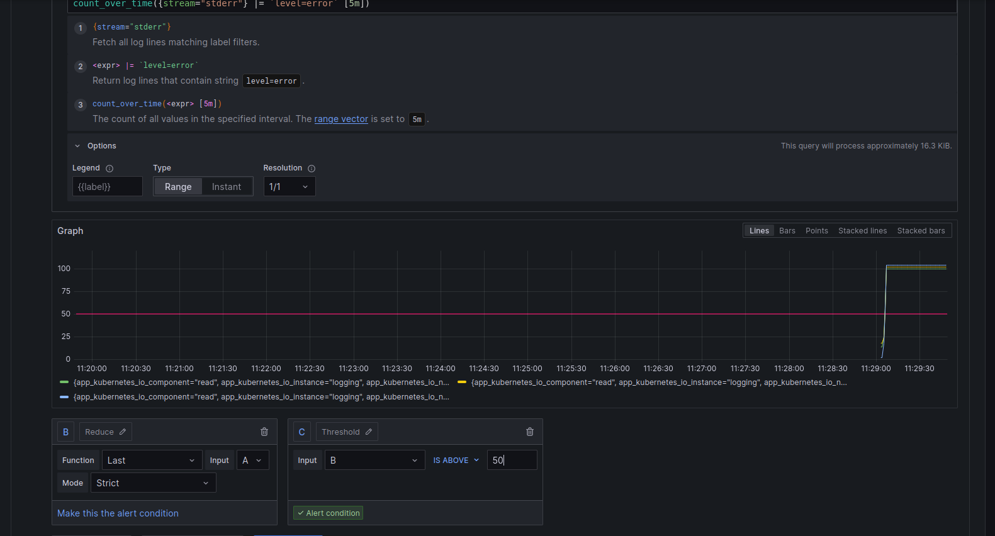This screenshot has width=995, height=536.
Task: Click the Alert condition badge
Action: [x=329, y=513]
